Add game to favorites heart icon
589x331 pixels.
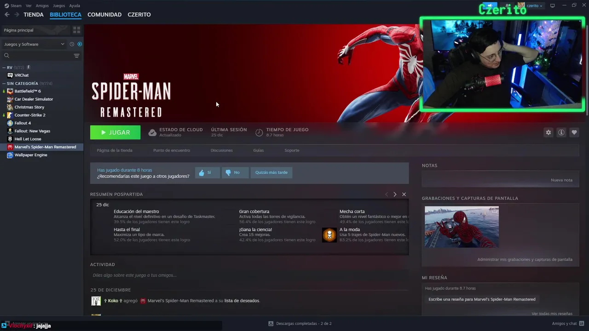pyautogui.click(x=574, y=132)
